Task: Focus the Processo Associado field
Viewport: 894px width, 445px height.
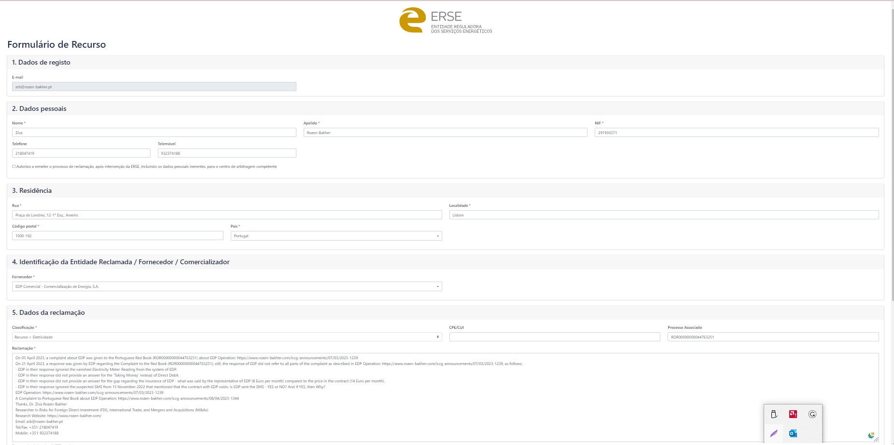Action: (x=773, y=337)
